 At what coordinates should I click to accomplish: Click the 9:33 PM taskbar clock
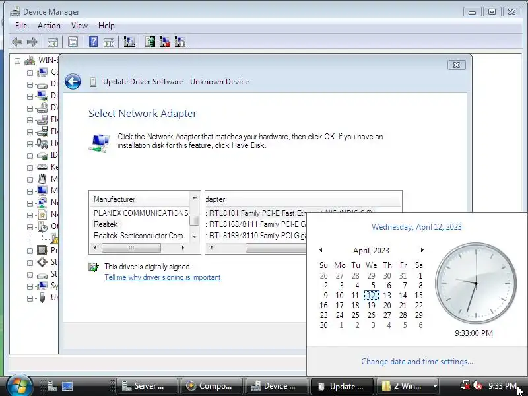point(502,385)
